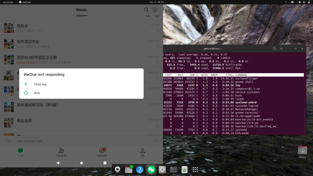313x176 pixels.
Task: Open the webcam app in the dock
Action: click(118, 169)
